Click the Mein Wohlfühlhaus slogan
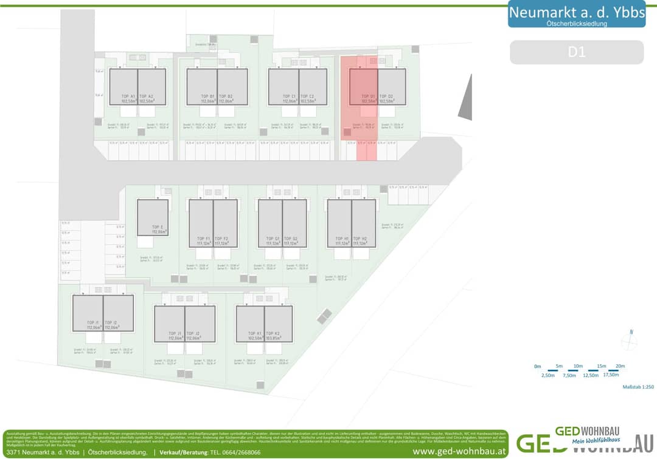This screenshot has width=657, height=459. coord(596,441)
